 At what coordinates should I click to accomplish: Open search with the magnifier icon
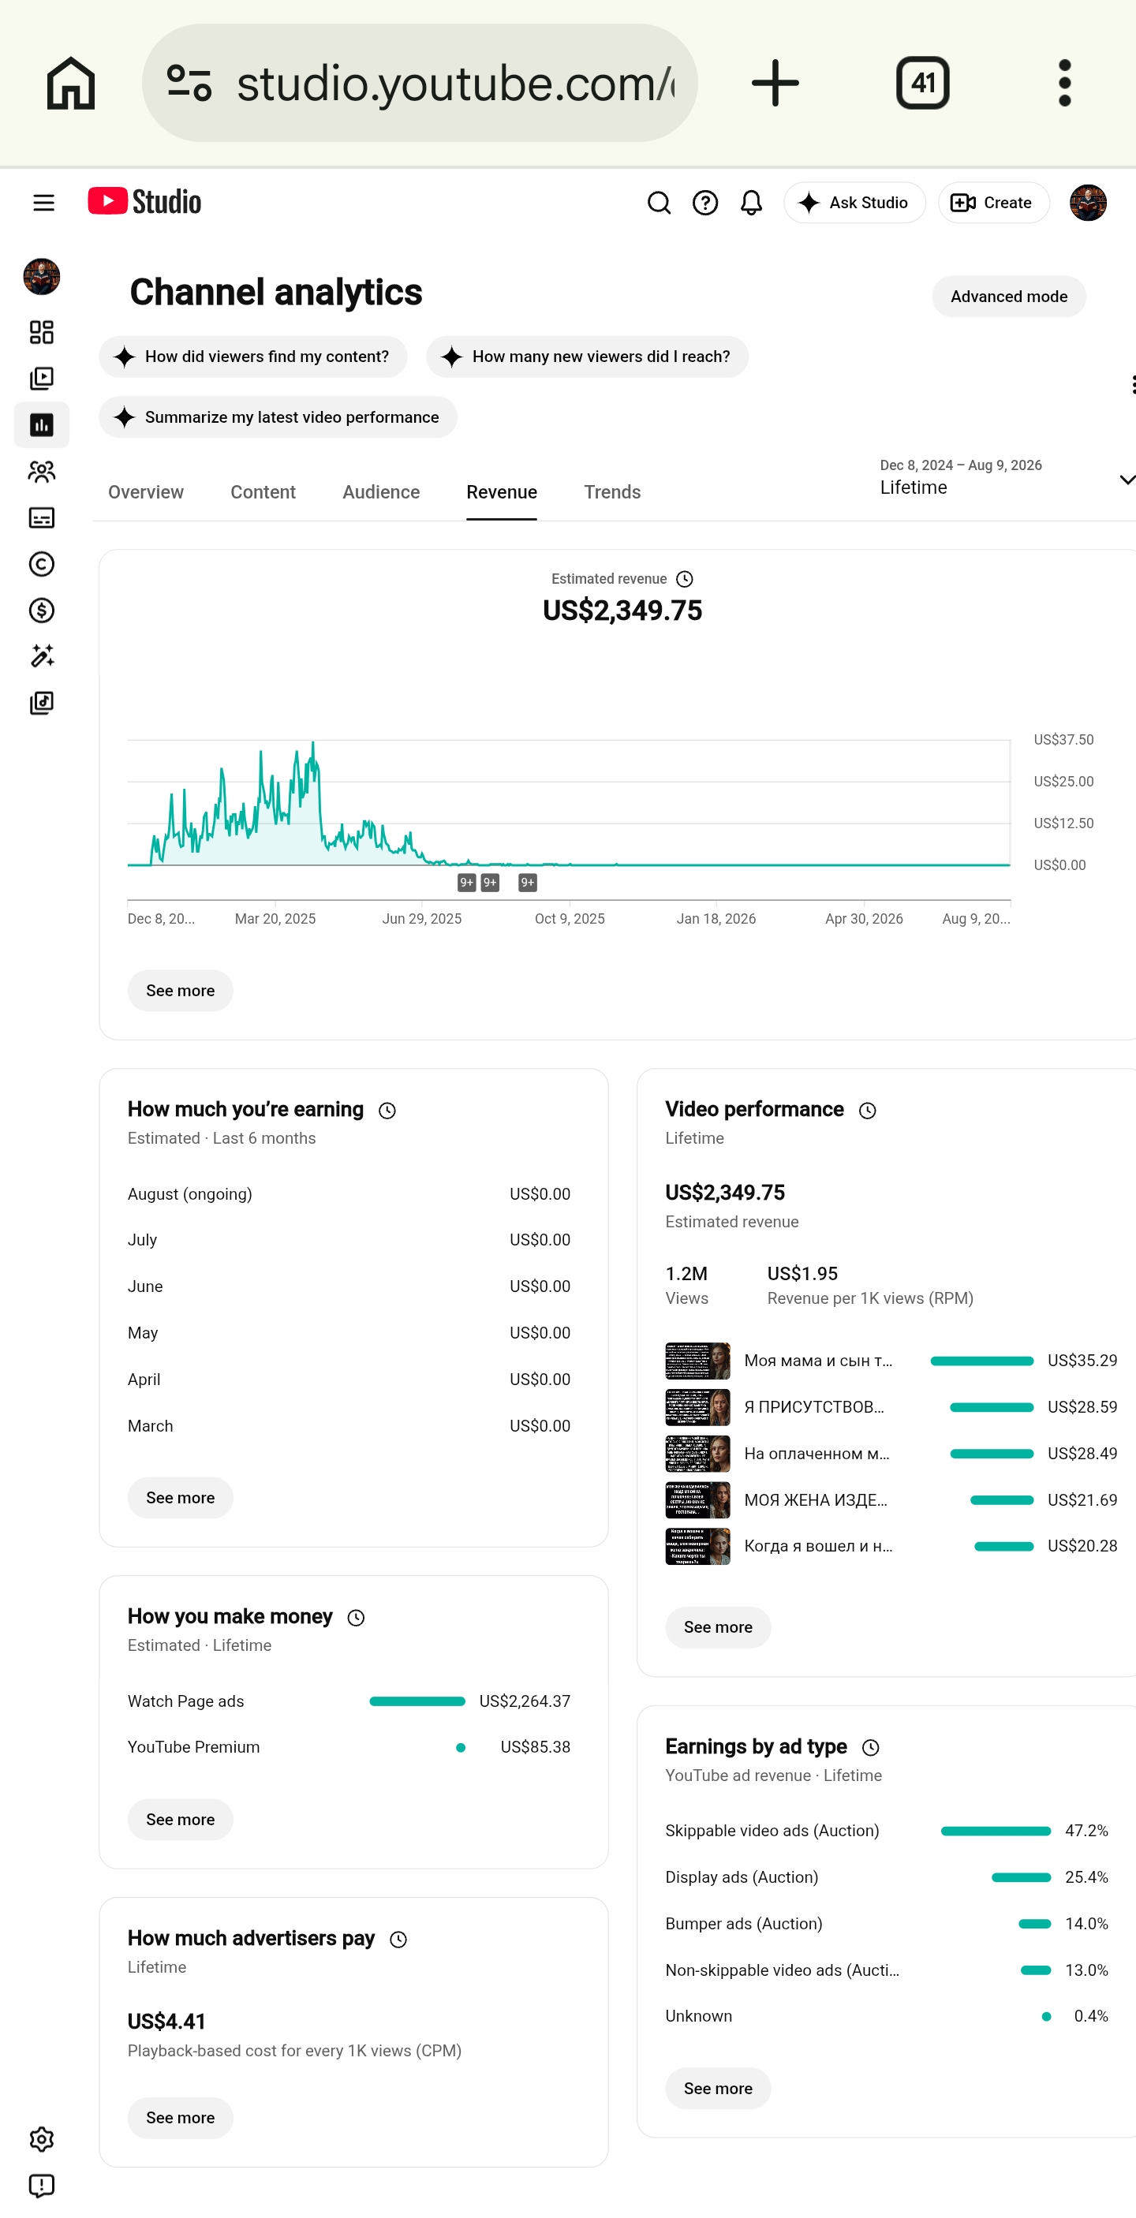pyautogui.click(x=659, y=203)
